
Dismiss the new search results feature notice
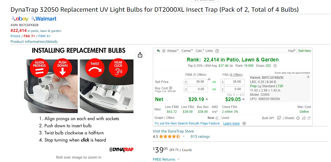point(244,123)
